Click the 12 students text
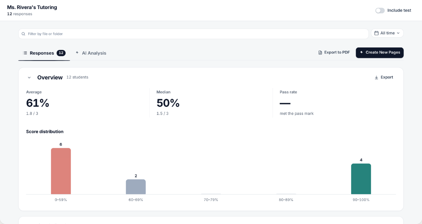Screen dimensions: 422x224 coord(77,77)
